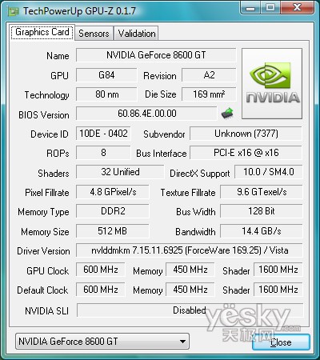The width and height of the screenshot is (320, 360).
Task: Click the Memory Type DDR2 field
Action: coord(113,211)
